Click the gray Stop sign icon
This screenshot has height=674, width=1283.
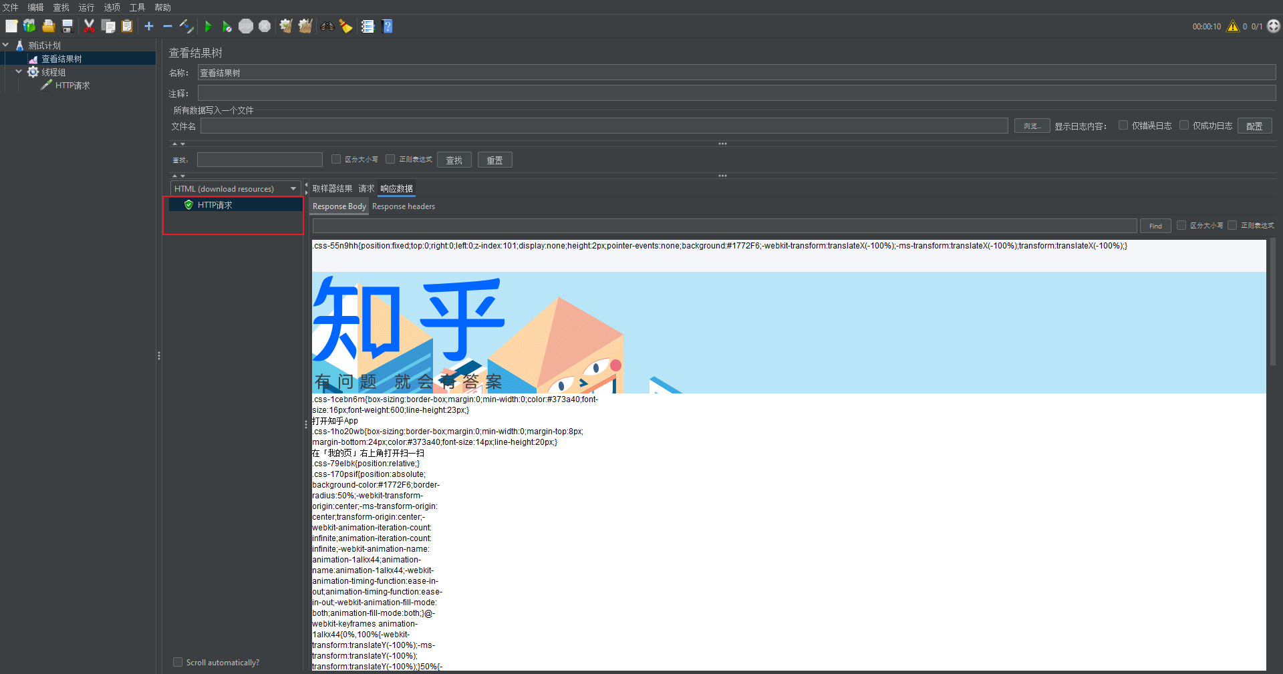coord(246,26)
